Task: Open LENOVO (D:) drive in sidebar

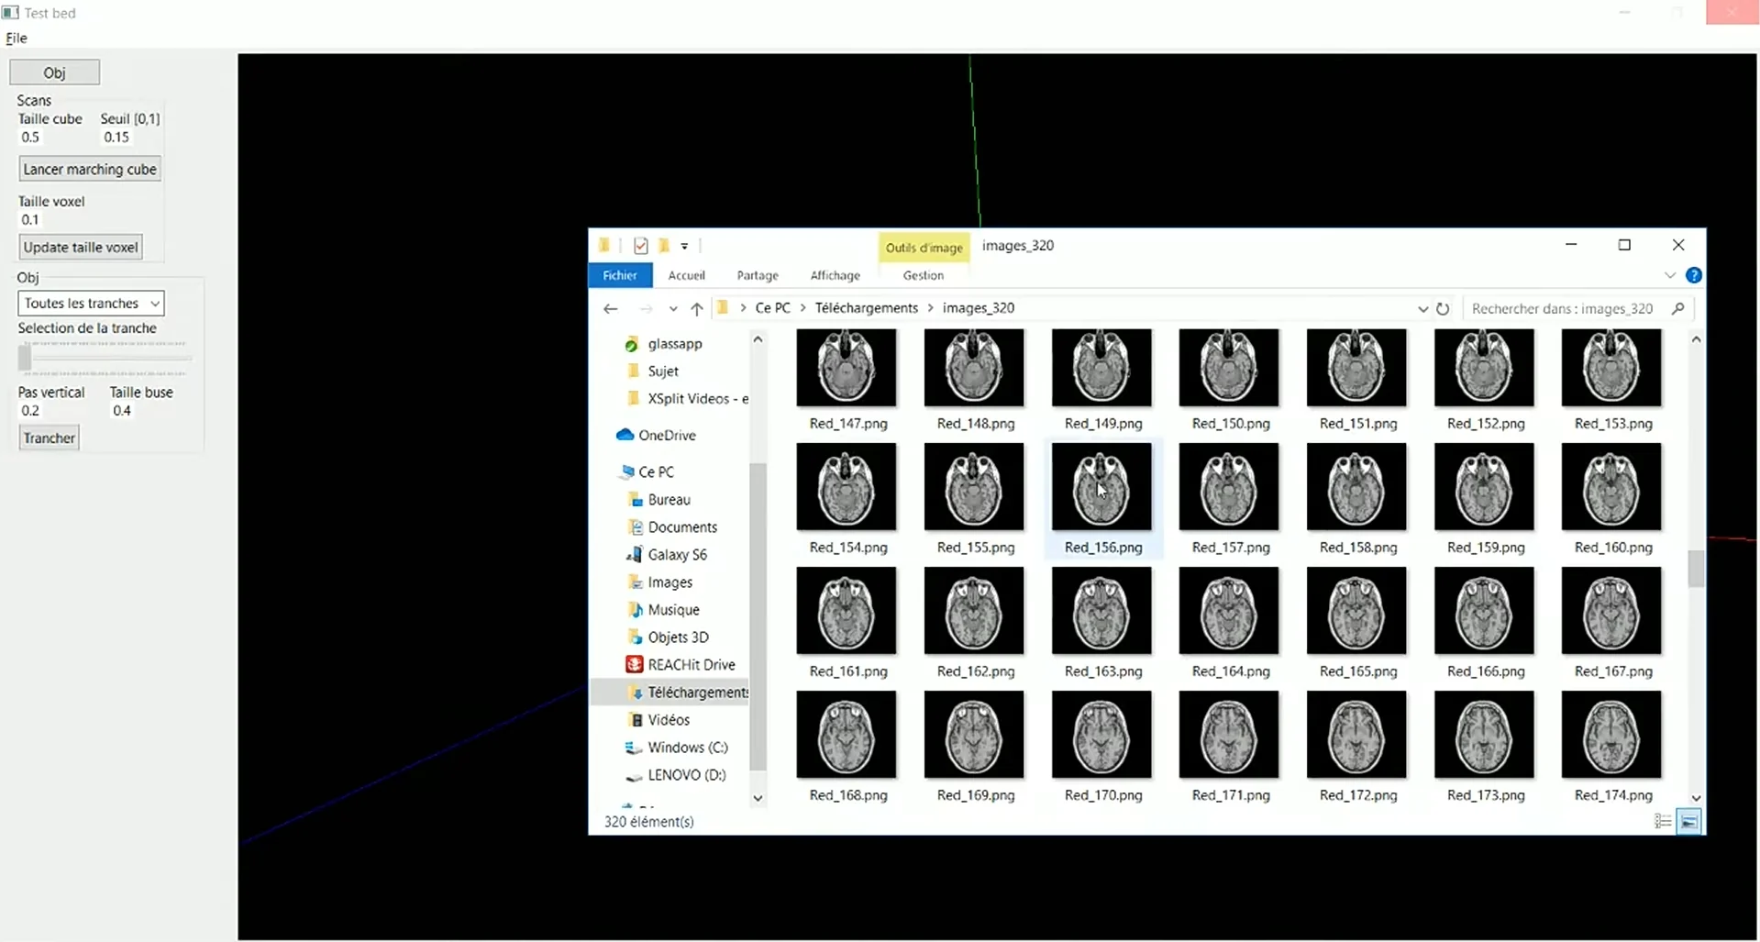Action: pos(686,775)
